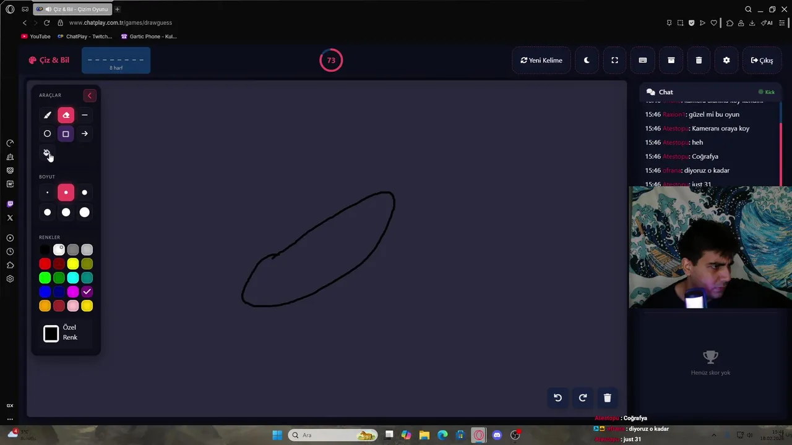
Task: Open history clock in Opera sidebar
Action: pyautogui.click(x=10, y=252)
